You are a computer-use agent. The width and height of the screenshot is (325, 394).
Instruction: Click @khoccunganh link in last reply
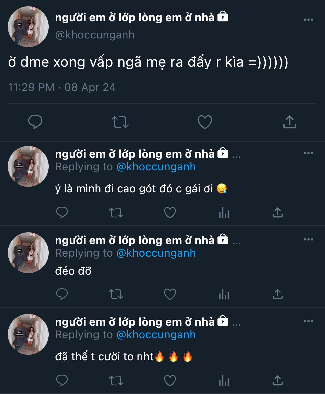(x=156, y=335)
